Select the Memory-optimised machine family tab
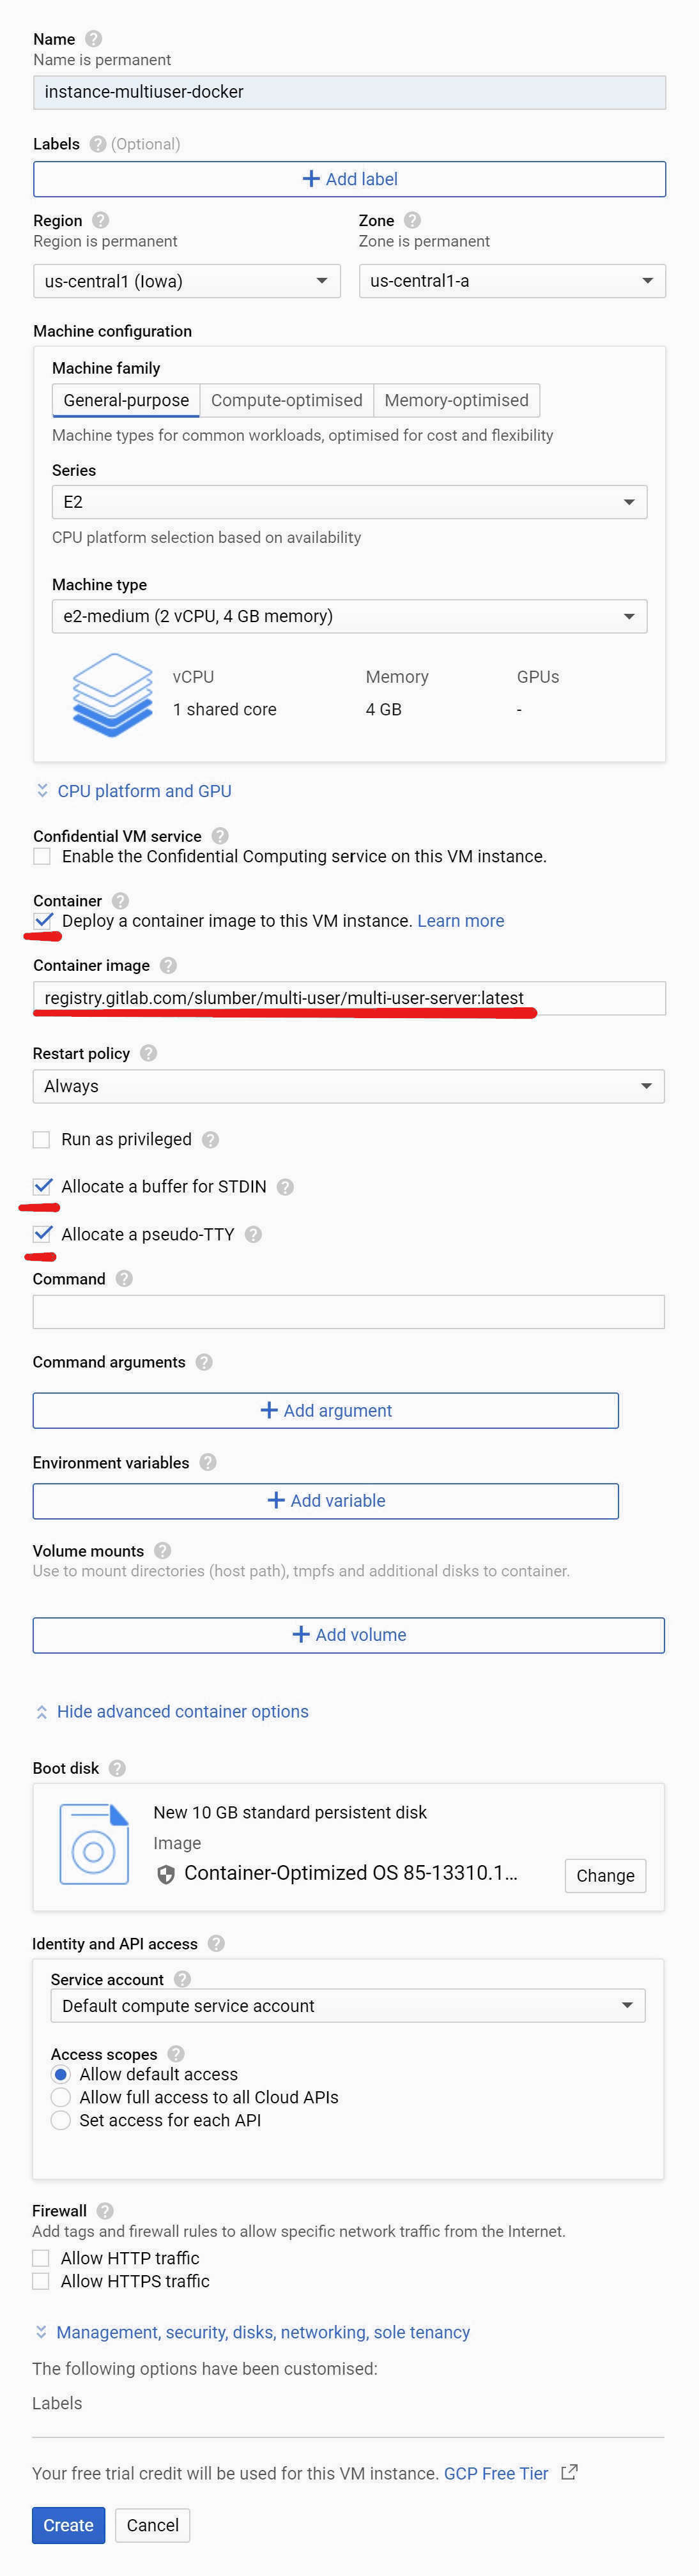This screenshot has height=2576, width=699. [x=456, y=400]
